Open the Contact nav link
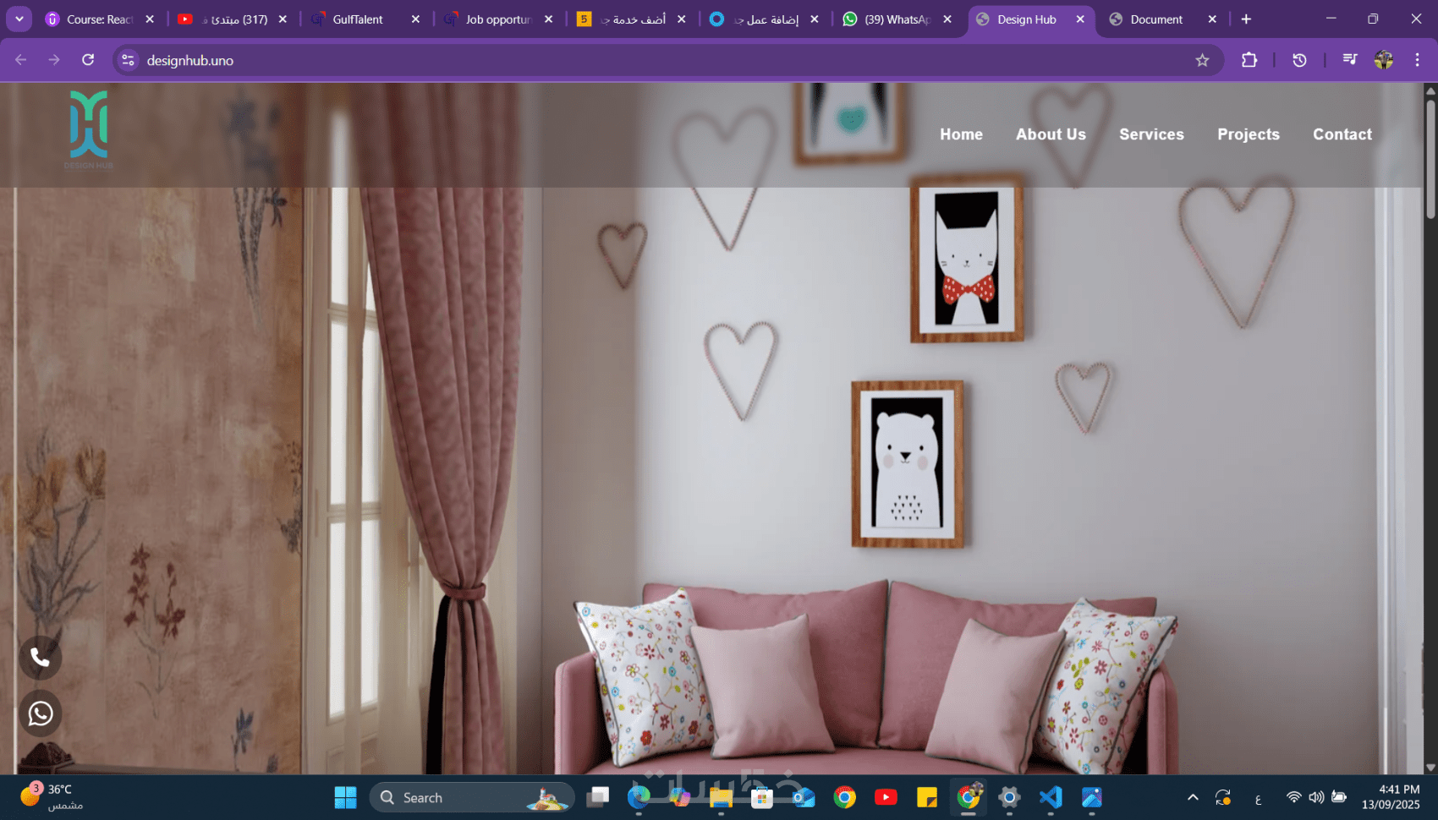Viewport: 1438px width, 820px height. [x=1342, y=134]
